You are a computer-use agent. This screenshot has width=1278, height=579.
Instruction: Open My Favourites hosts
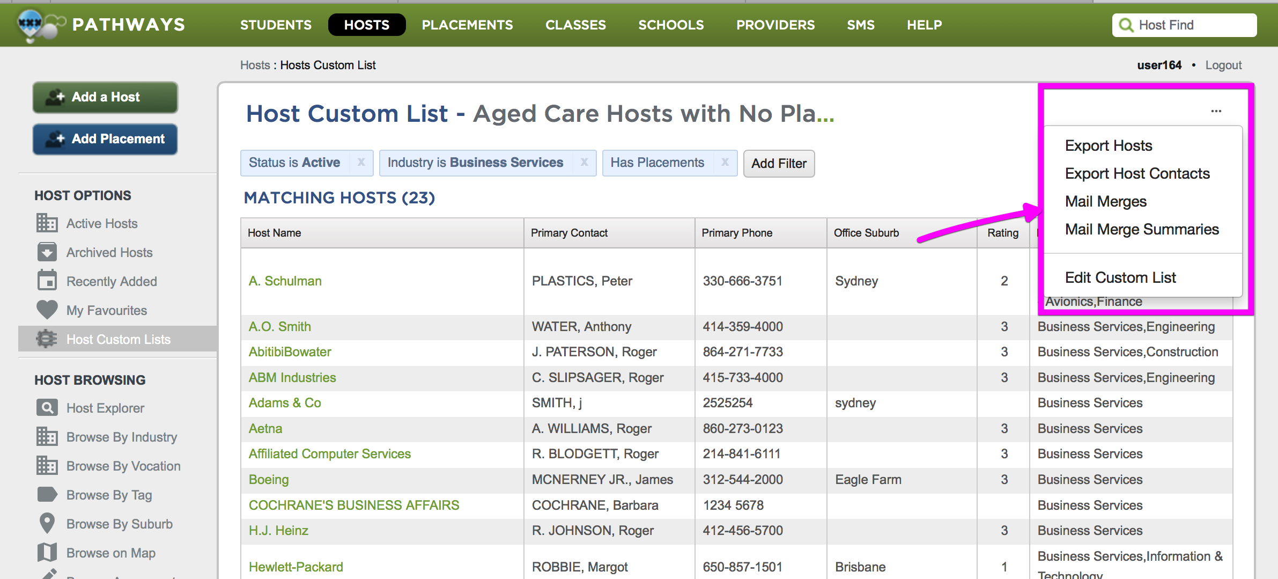coord(106,310)
